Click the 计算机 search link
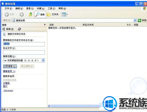 [x=6, y=83]
